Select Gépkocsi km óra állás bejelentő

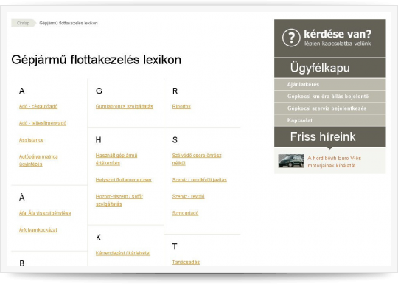tap(329, 97)
